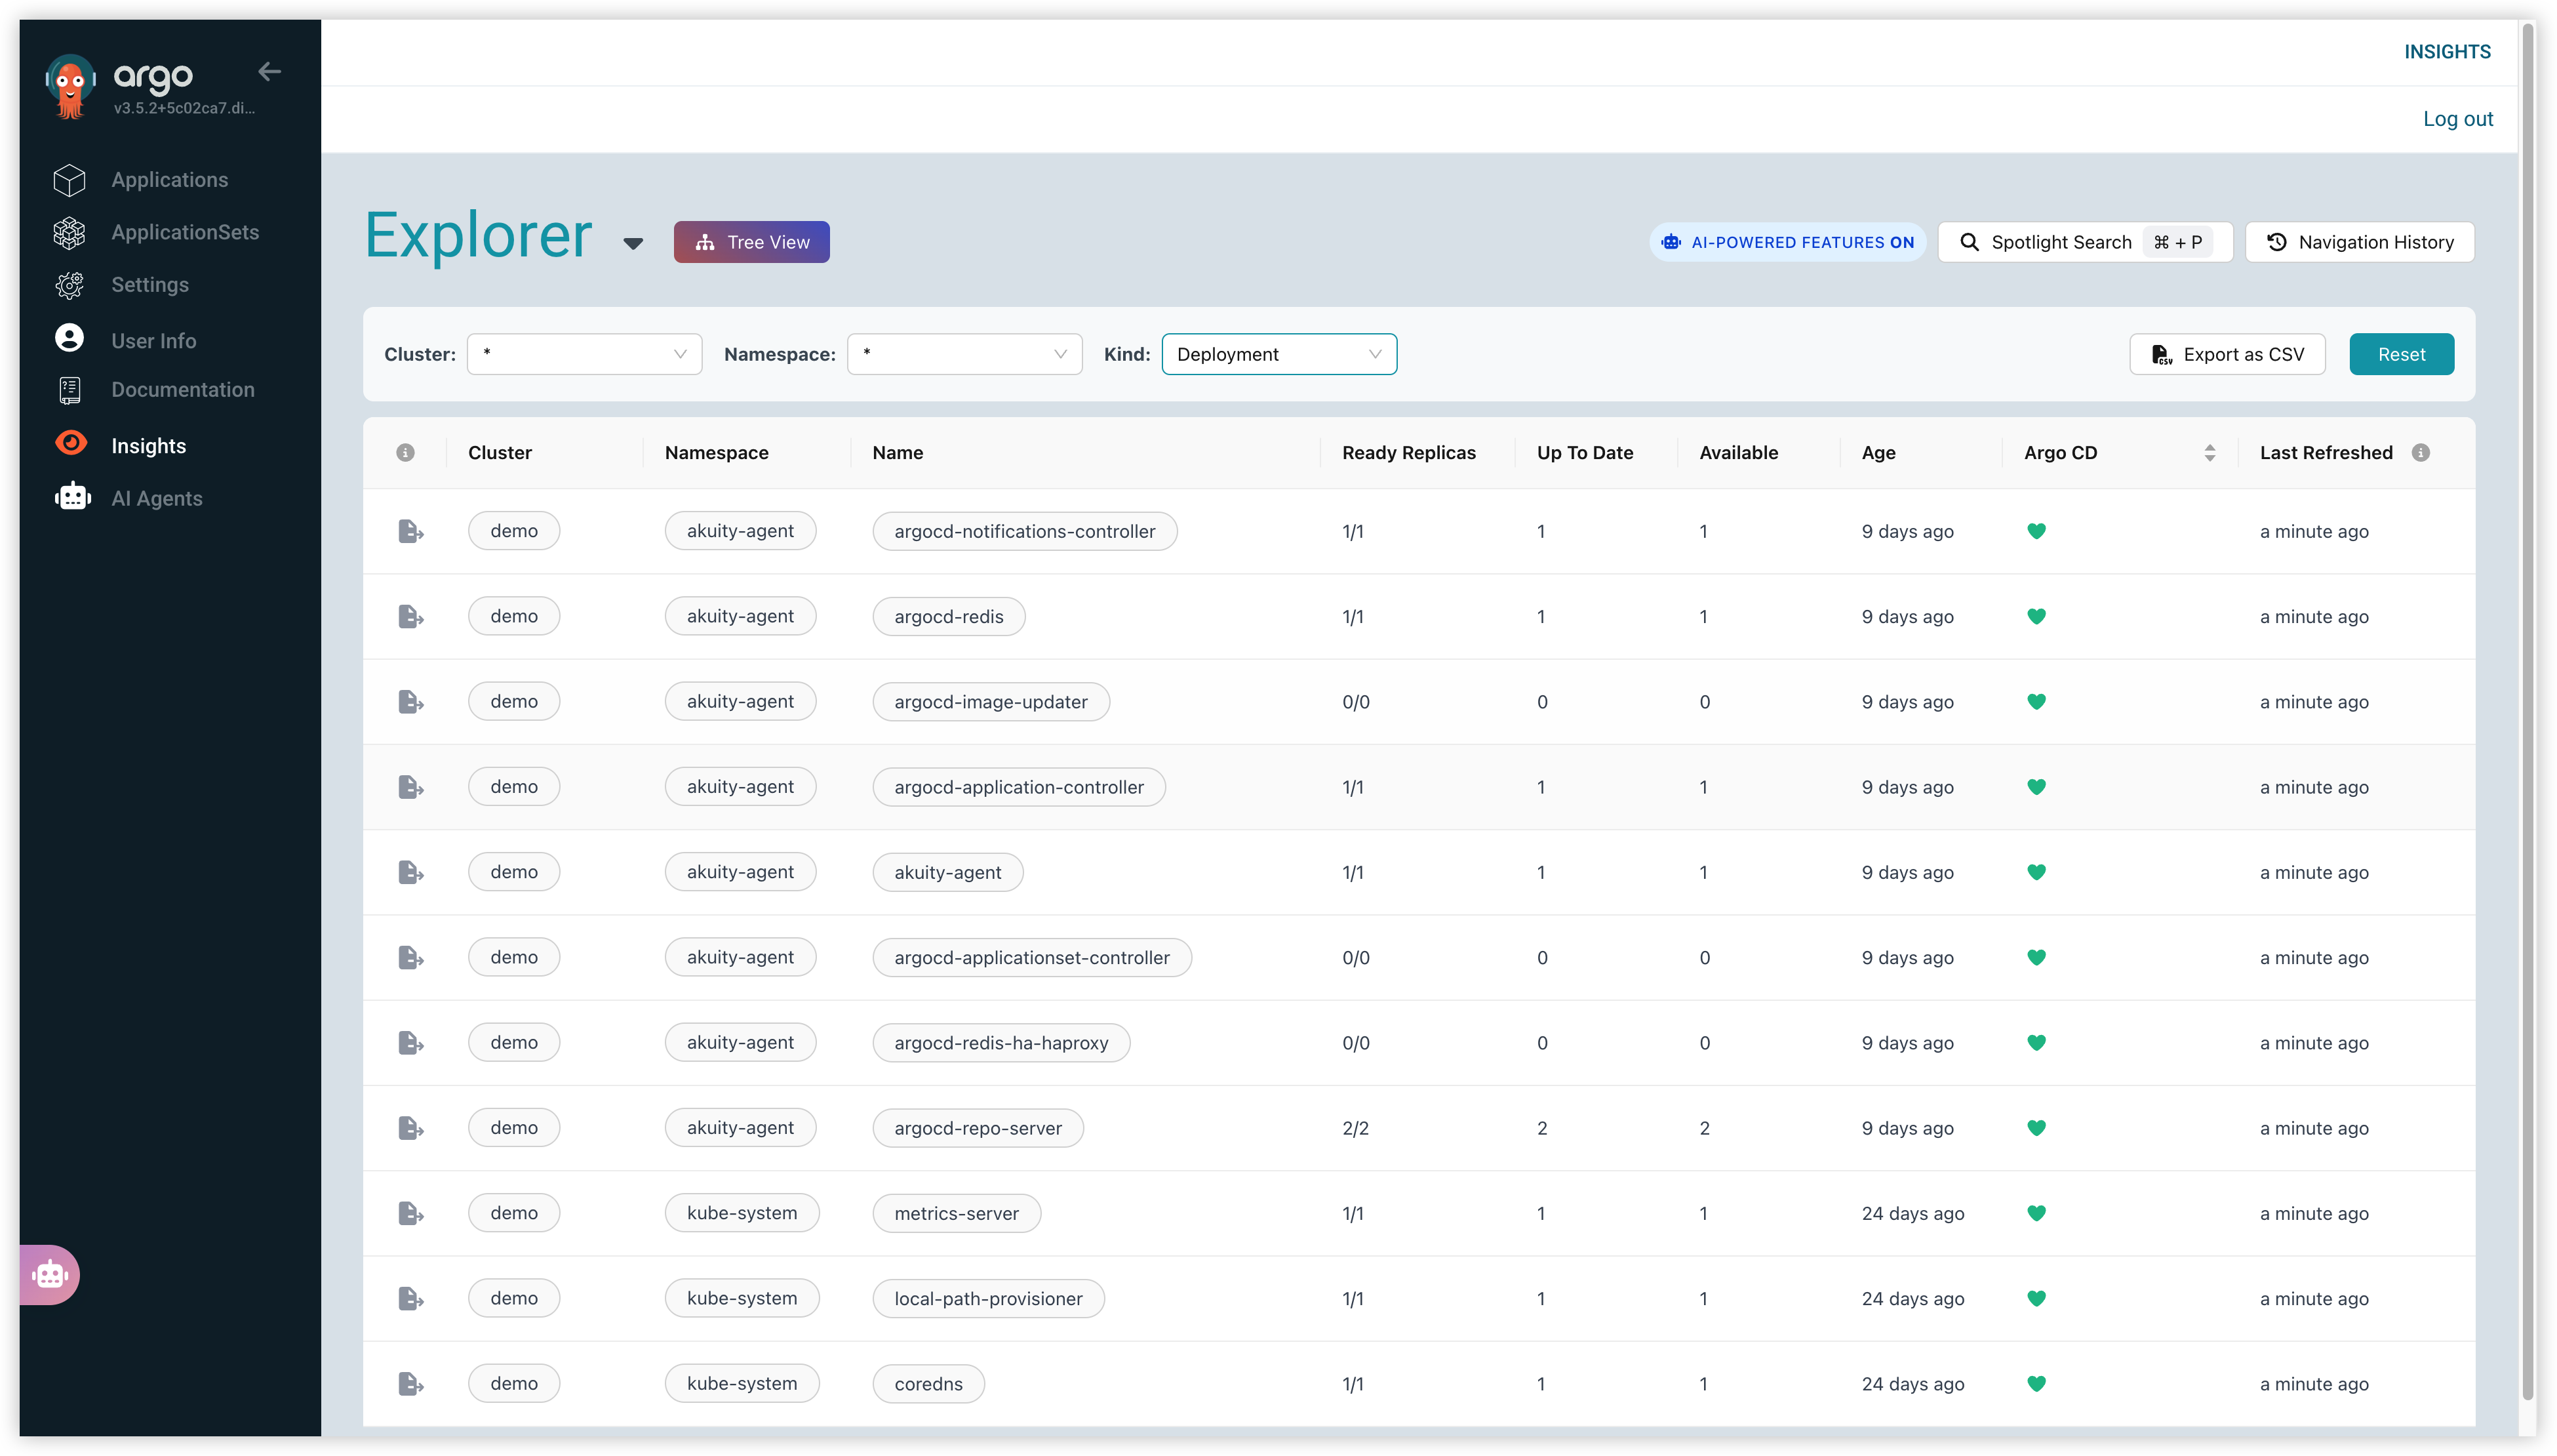
Task: Click the Name column header
Action: pyautogui.click(x=898, y=453)
